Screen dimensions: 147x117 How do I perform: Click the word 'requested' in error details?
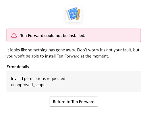(x=56, y=79)
